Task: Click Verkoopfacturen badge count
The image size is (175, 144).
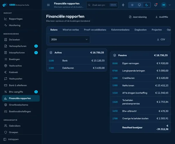Action: 36,46
